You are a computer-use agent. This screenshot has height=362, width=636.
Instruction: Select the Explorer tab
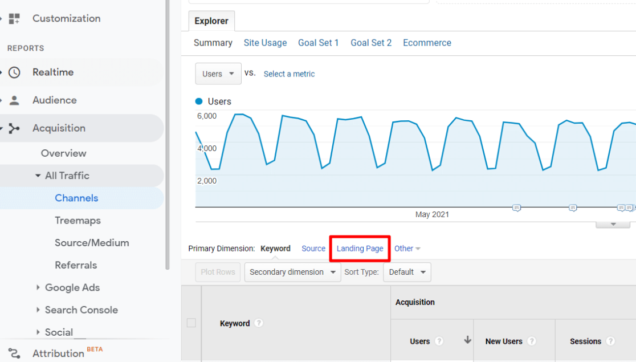coord(211,21)
